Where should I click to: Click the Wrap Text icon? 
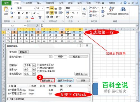coord(60,8)
